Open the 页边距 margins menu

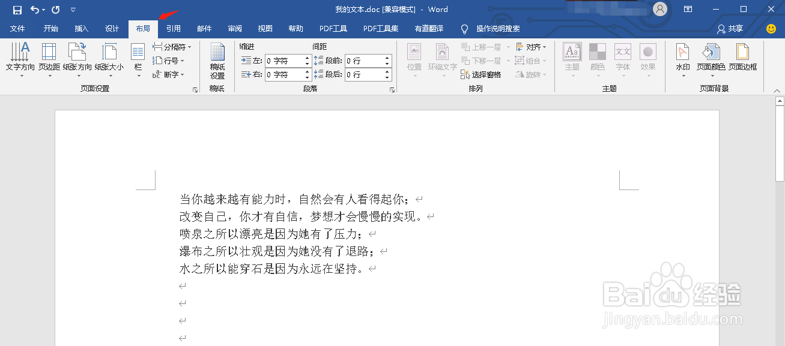[x=49, y=60]
